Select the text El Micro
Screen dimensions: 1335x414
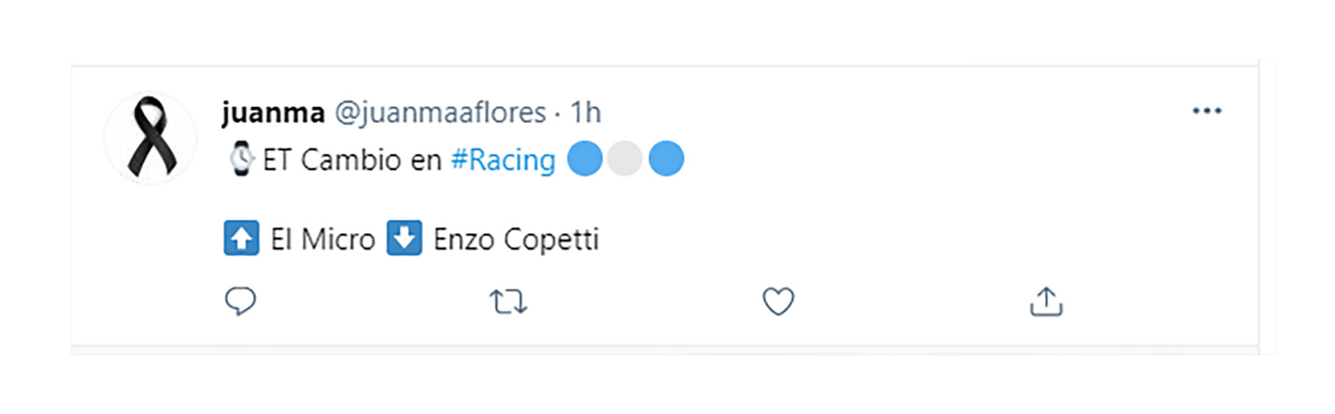coord(323,240)
